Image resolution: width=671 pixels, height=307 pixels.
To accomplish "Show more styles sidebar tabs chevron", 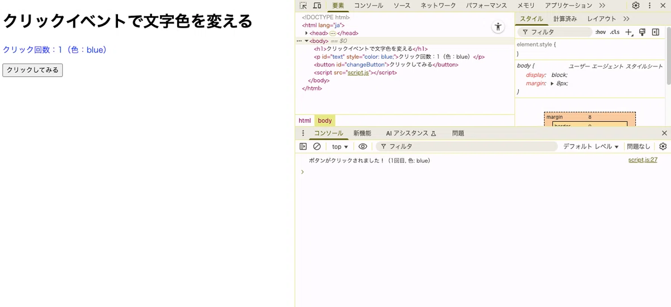I will [626, 19].
